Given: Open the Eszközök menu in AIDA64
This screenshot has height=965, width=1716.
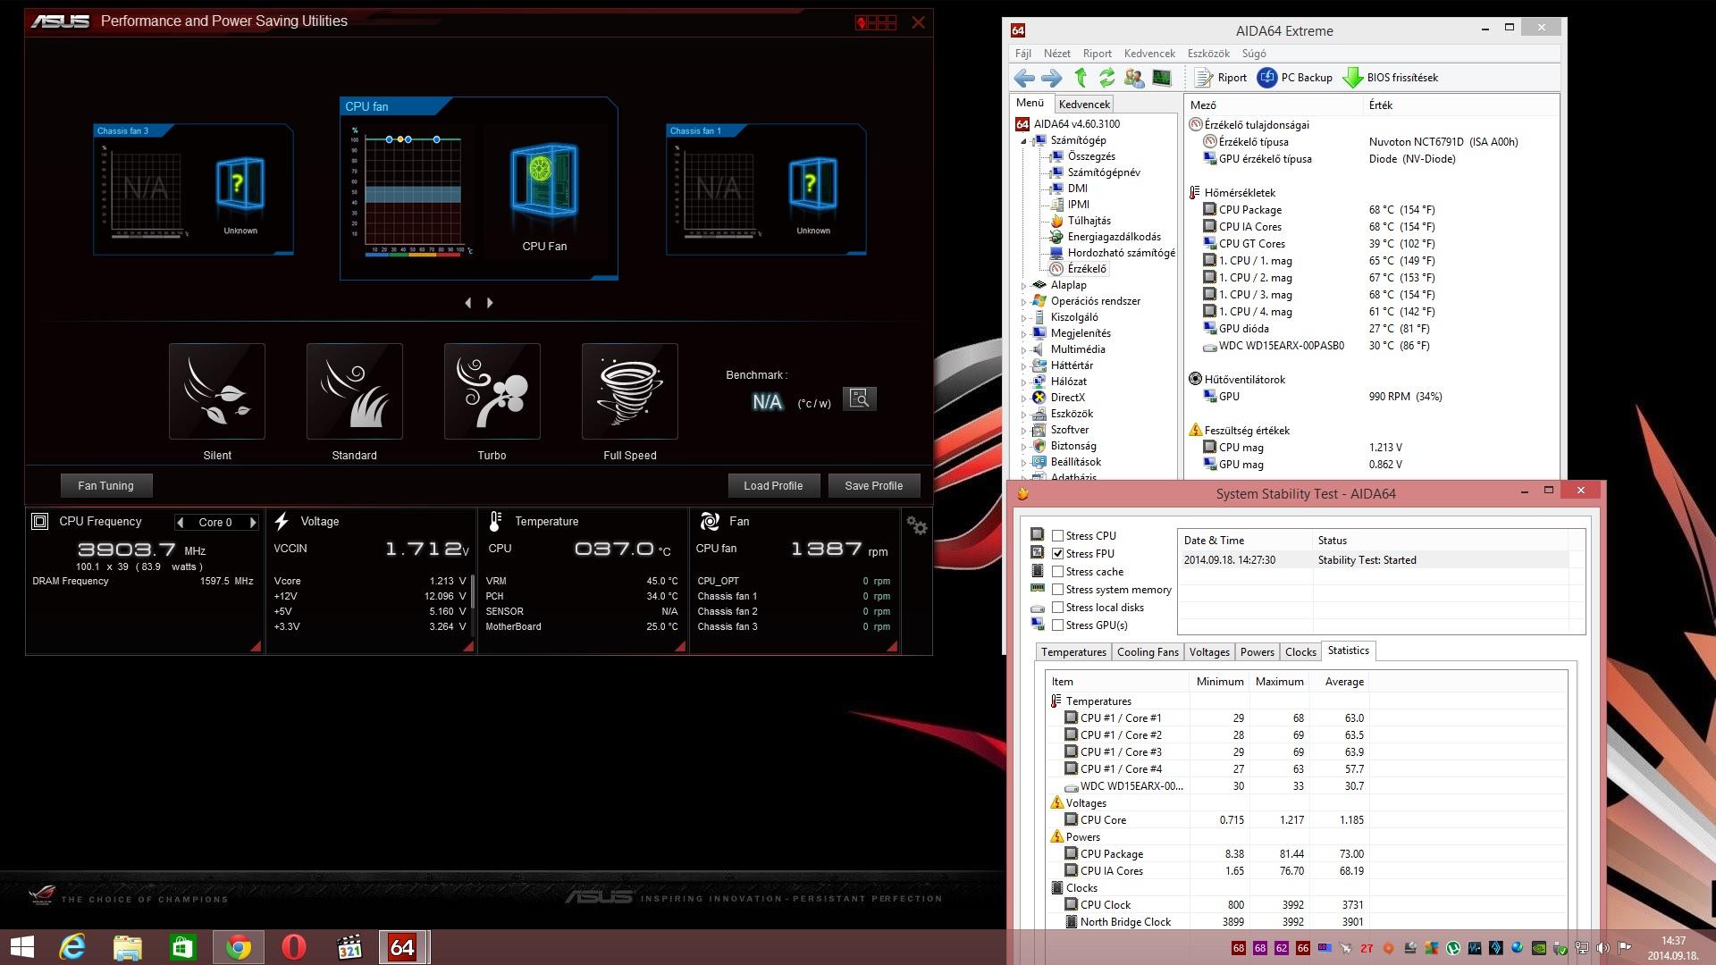Looking at the screenshot, I should pos(1208,54).
